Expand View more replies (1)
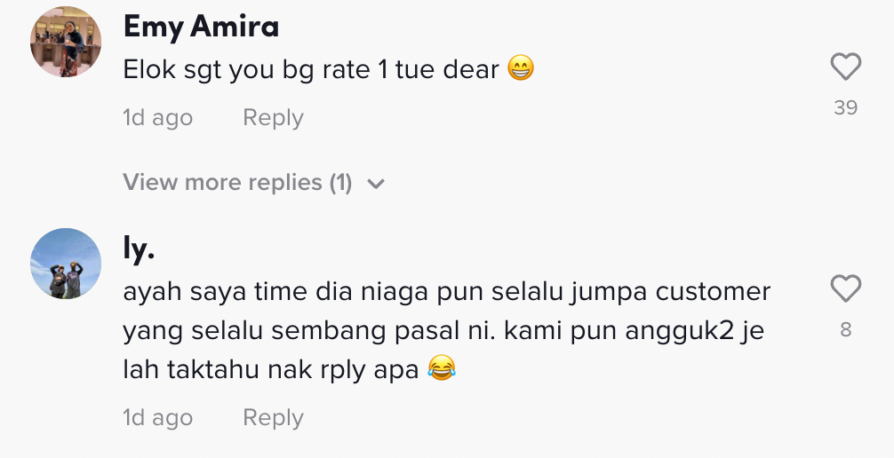 tap(237, 183)
